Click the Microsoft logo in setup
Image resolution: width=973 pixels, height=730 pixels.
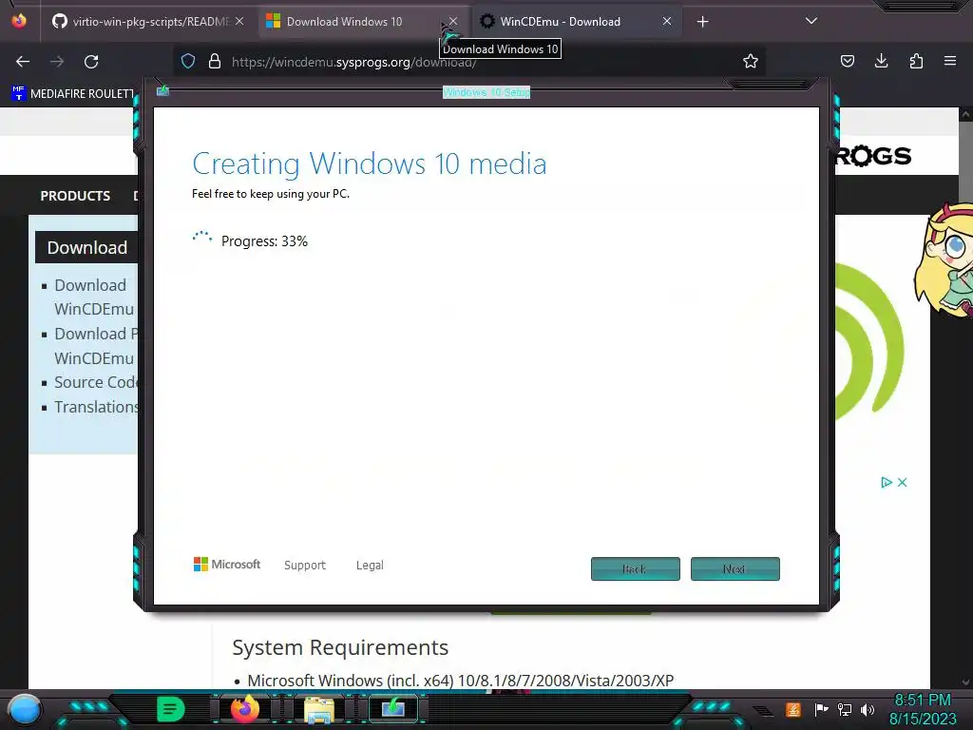tap(227, 565)
